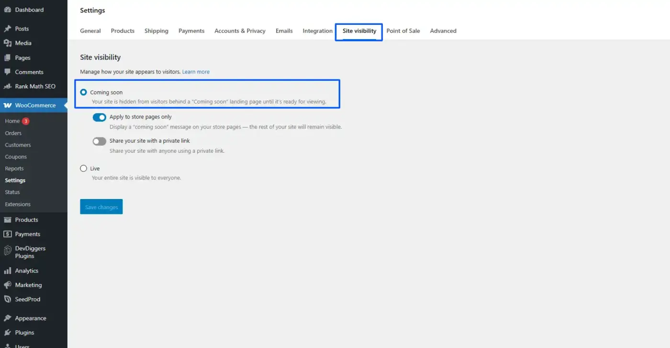Click the Products box icon
Viewport: 670px width, 348px height.
click(7, 220)
